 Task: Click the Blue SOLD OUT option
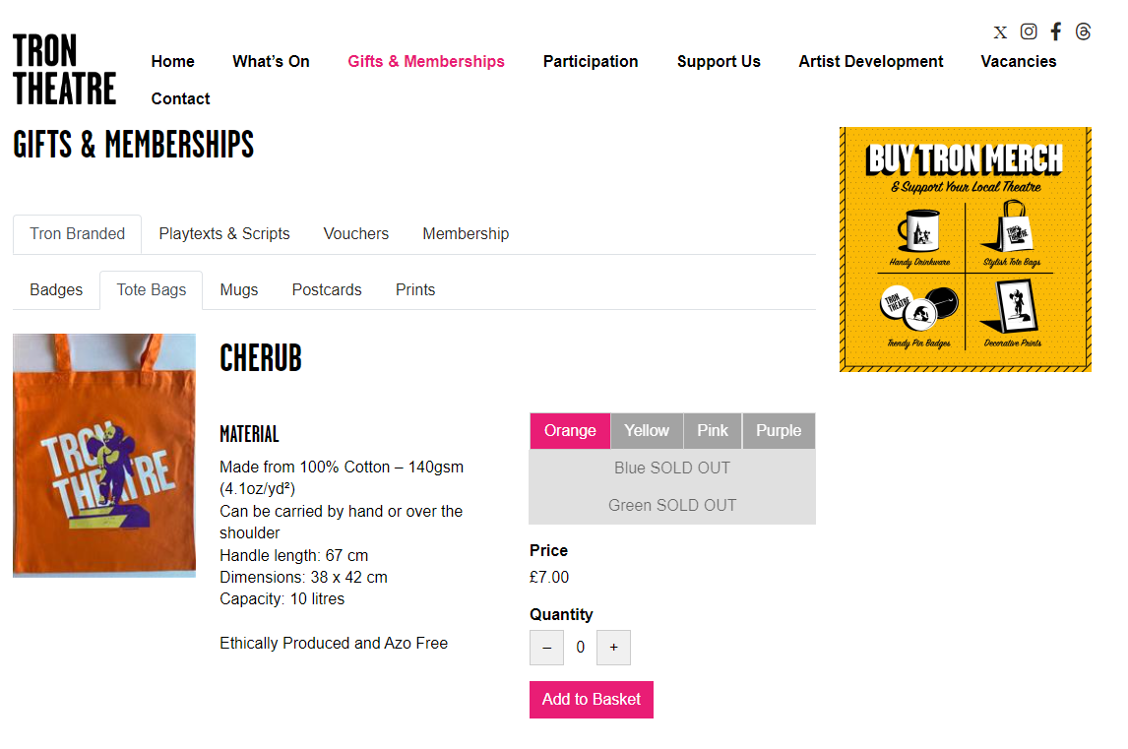pos(672,468)
